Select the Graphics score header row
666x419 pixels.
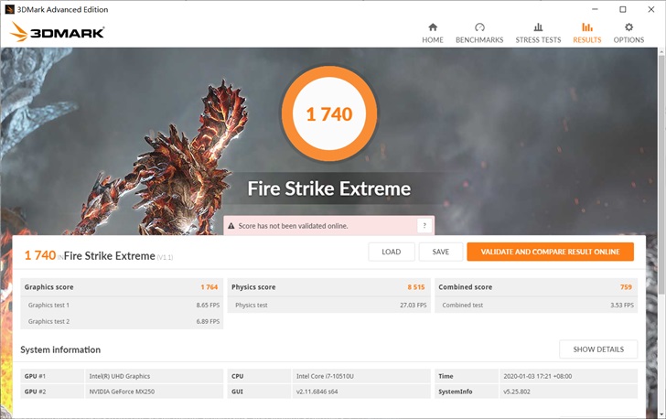point(122,287)
